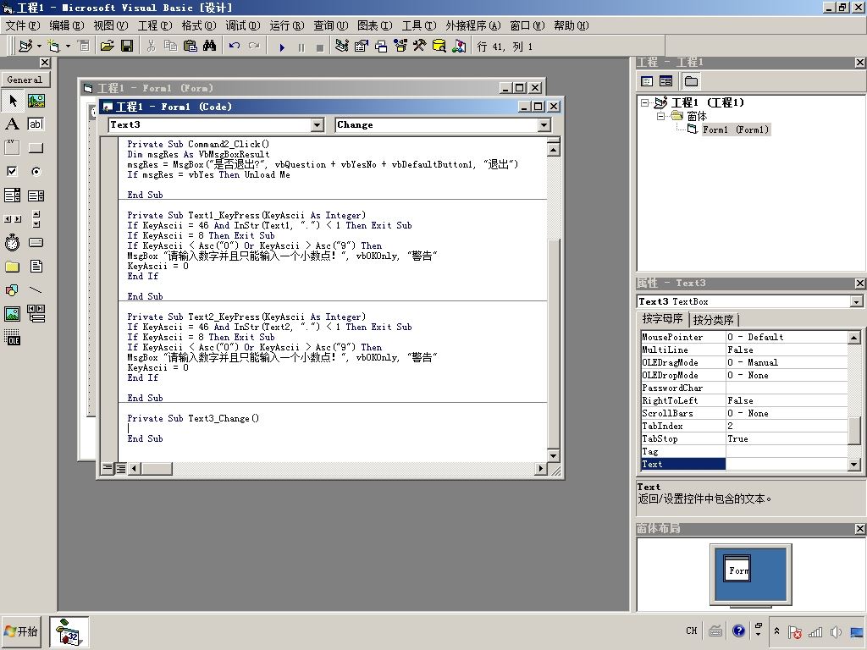This screenshot has height=650, width=867.
Task: Click the Break (pause) toolbar button
Action: pyautogui.click(x=301, y=47)
